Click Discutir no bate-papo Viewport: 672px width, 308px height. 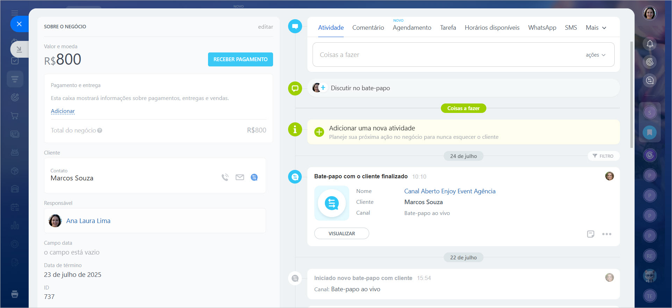coord(360,88)
